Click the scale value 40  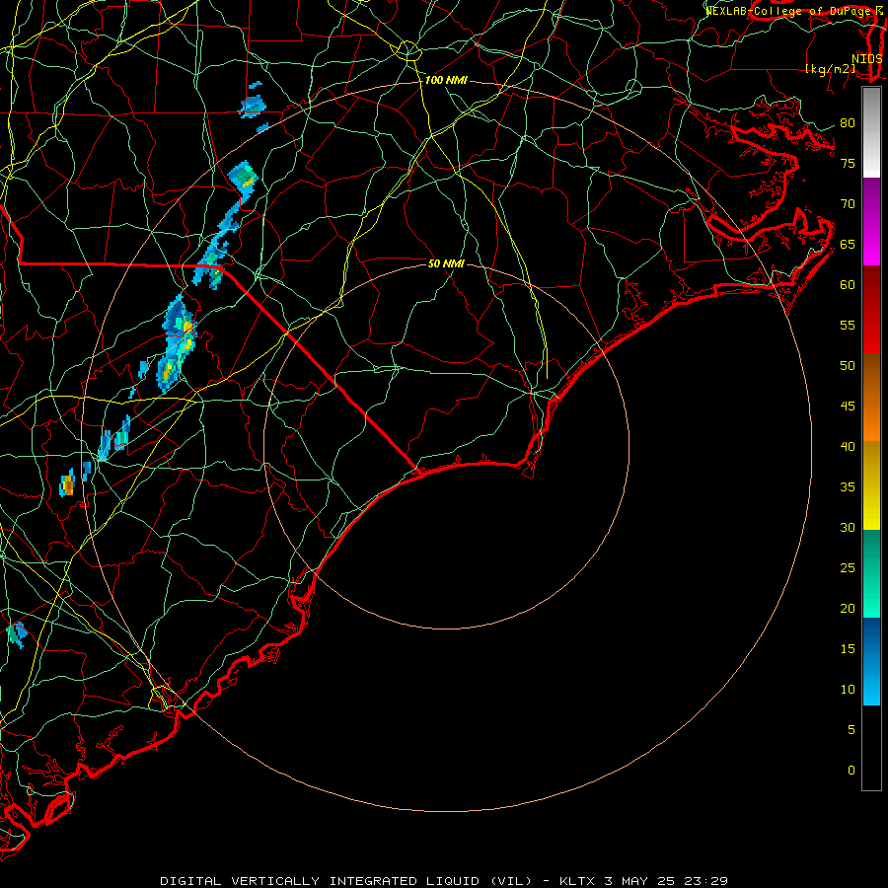pos(848,447)
